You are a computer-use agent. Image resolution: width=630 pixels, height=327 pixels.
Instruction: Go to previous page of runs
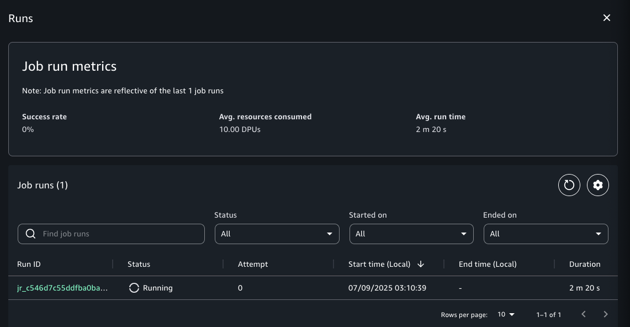pyautogui.click(x=584, y=314)
